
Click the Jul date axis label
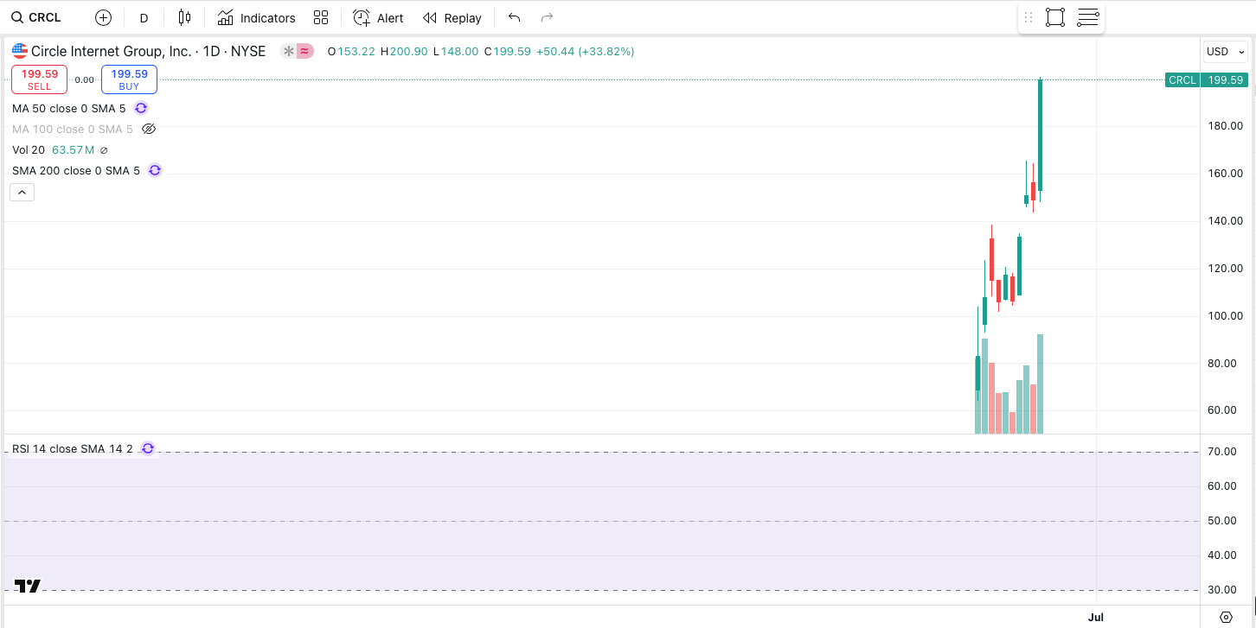click(1096, 617)
